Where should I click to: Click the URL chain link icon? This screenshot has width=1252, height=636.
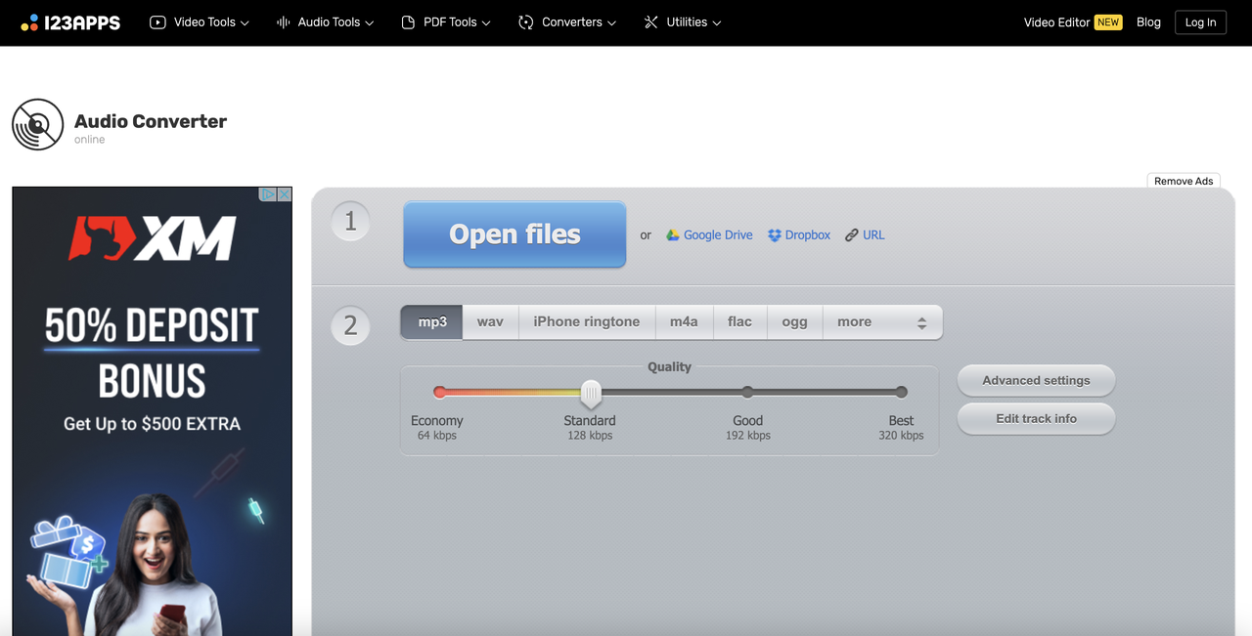point(852,235)
